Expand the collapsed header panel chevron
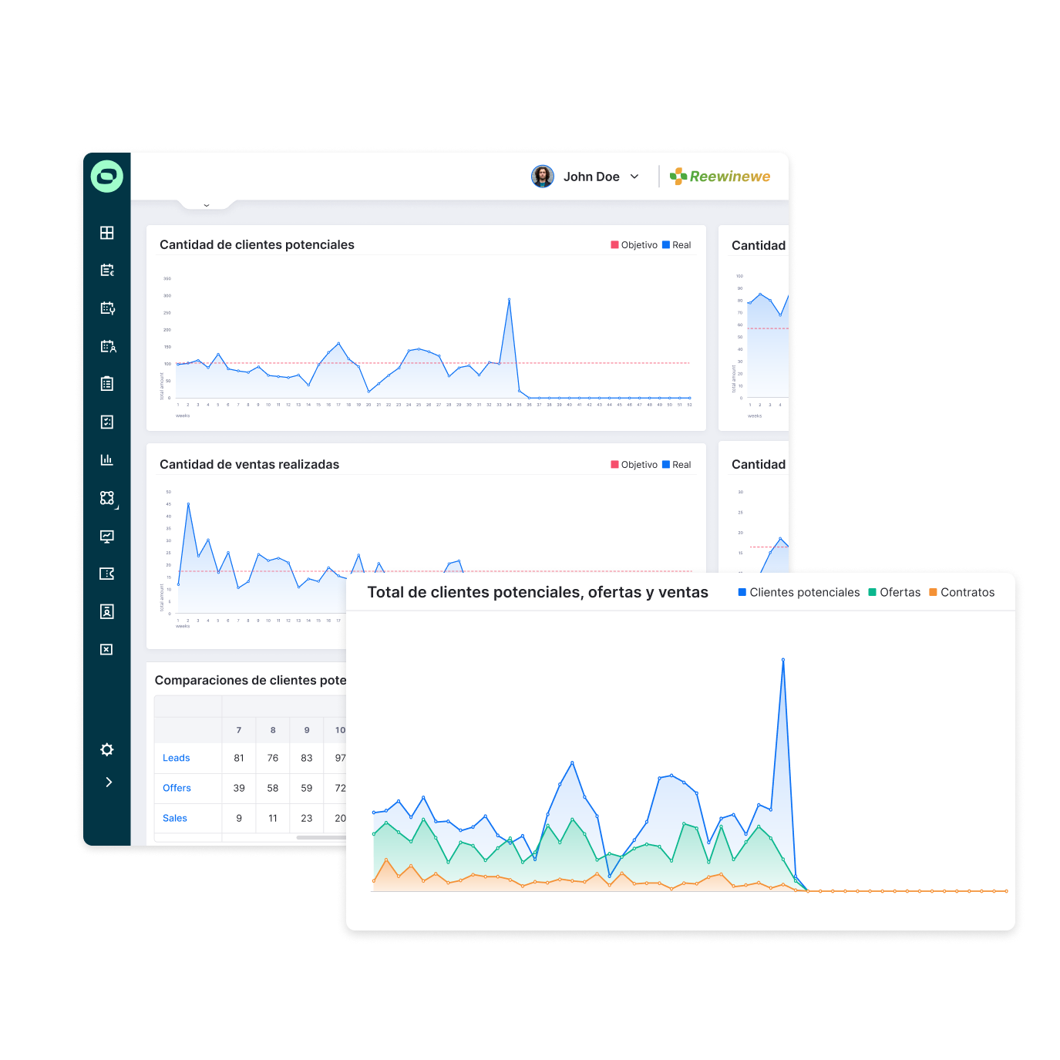1060x1060 pixels. click(207, 205)
